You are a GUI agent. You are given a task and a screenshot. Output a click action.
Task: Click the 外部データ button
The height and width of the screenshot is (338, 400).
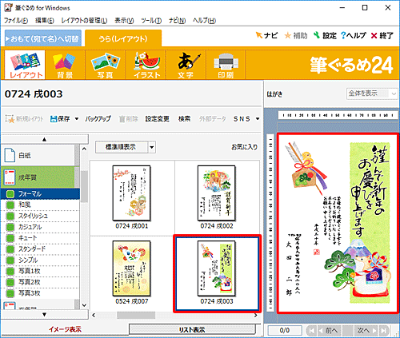[x=213, y=119]
